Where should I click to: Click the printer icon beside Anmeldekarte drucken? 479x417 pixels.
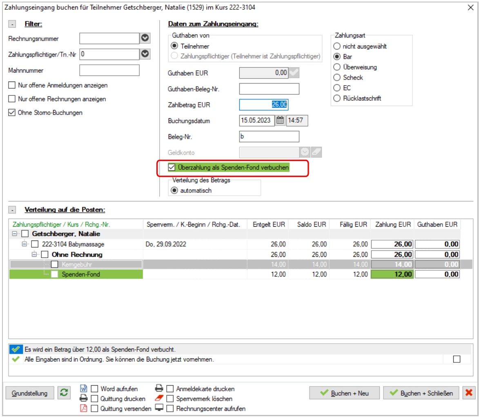[x=159, y=388]
